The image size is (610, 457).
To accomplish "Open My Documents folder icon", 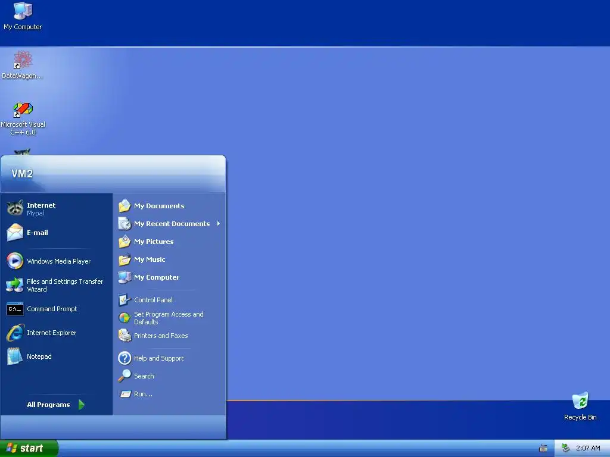I will pos(125,205).
